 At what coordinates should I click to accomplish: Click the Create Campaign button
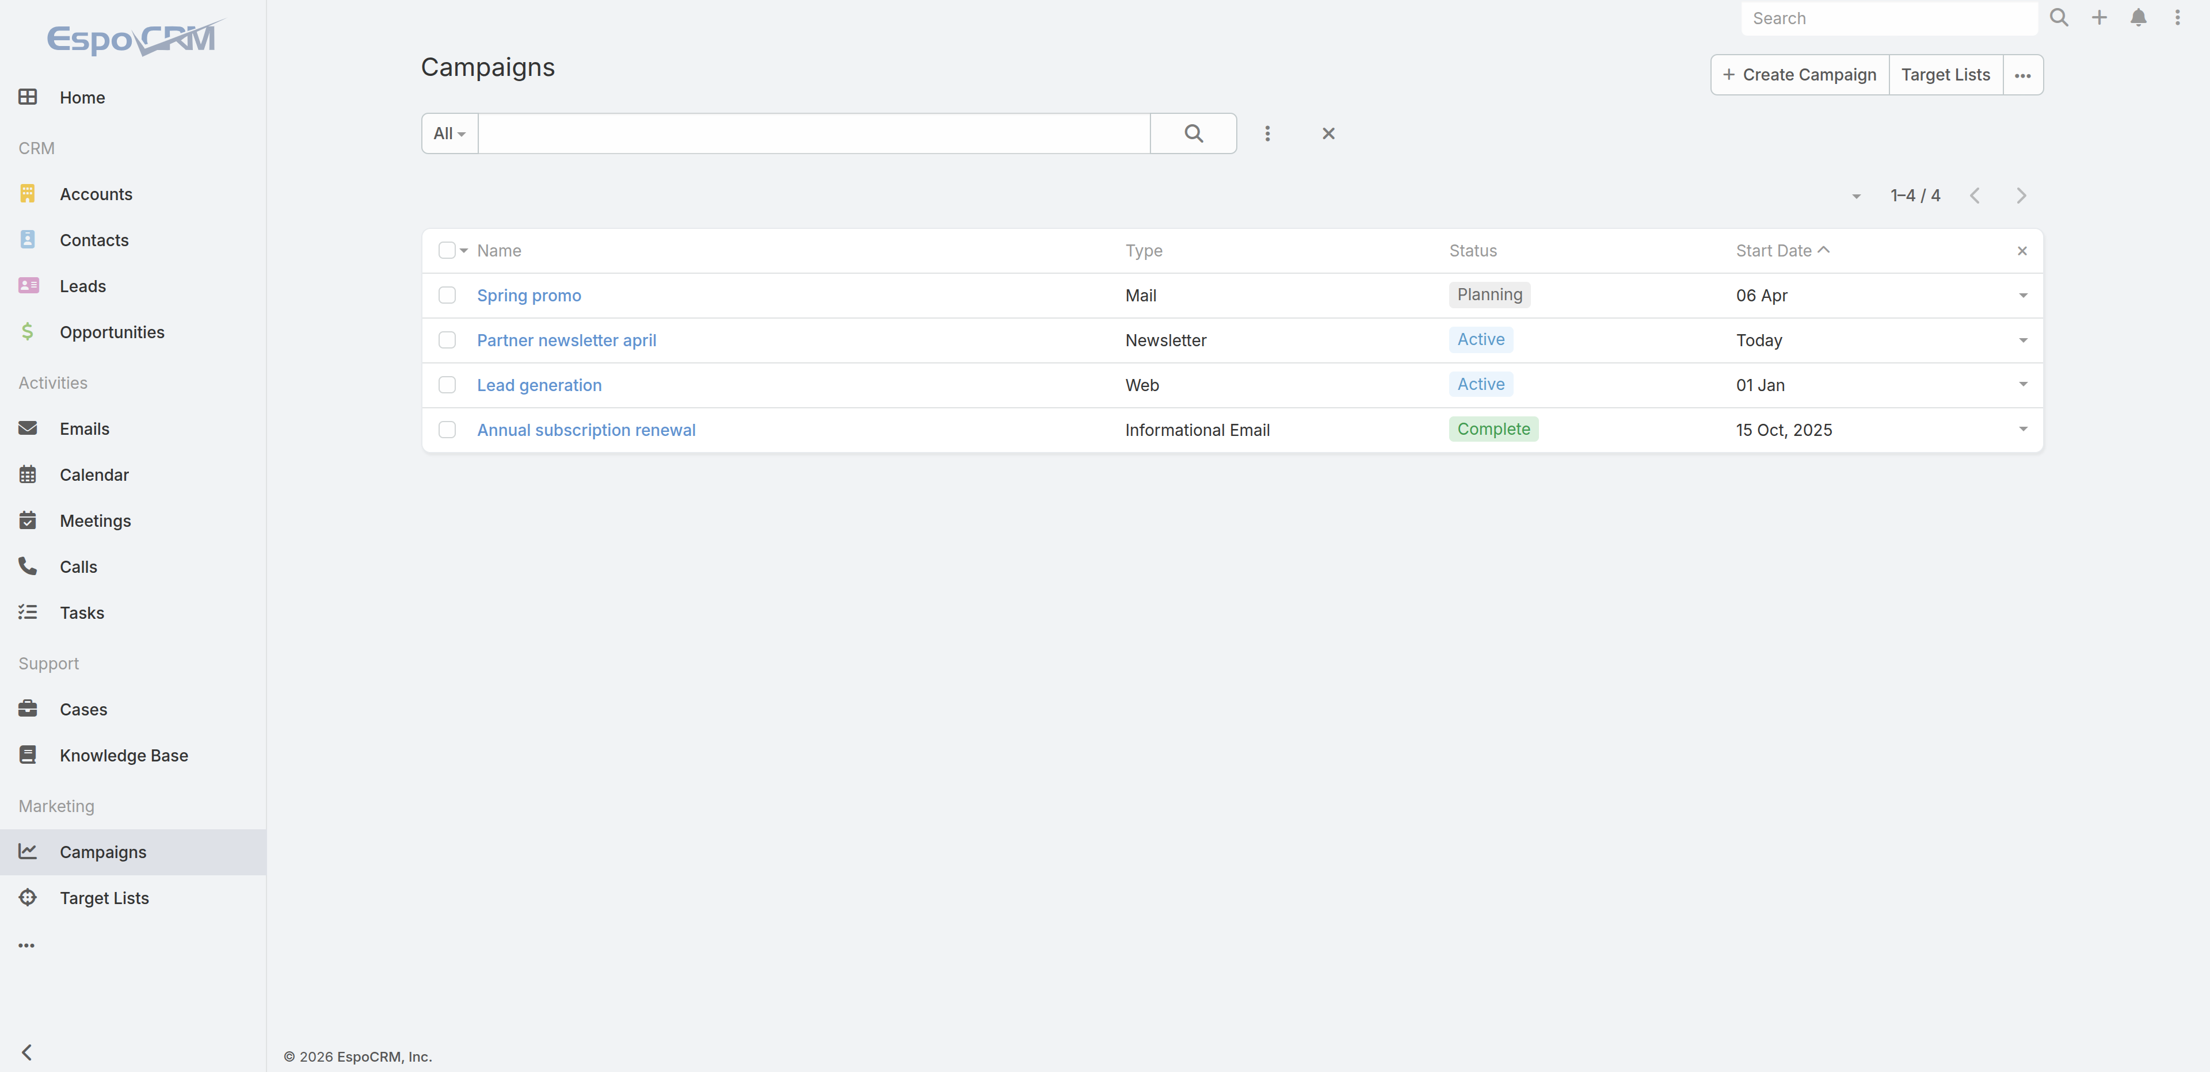1799,75
